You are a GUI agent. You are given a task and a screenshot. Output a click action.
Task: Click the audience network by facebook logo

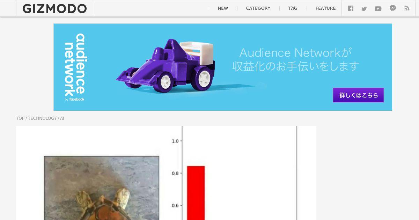point(75,67)
